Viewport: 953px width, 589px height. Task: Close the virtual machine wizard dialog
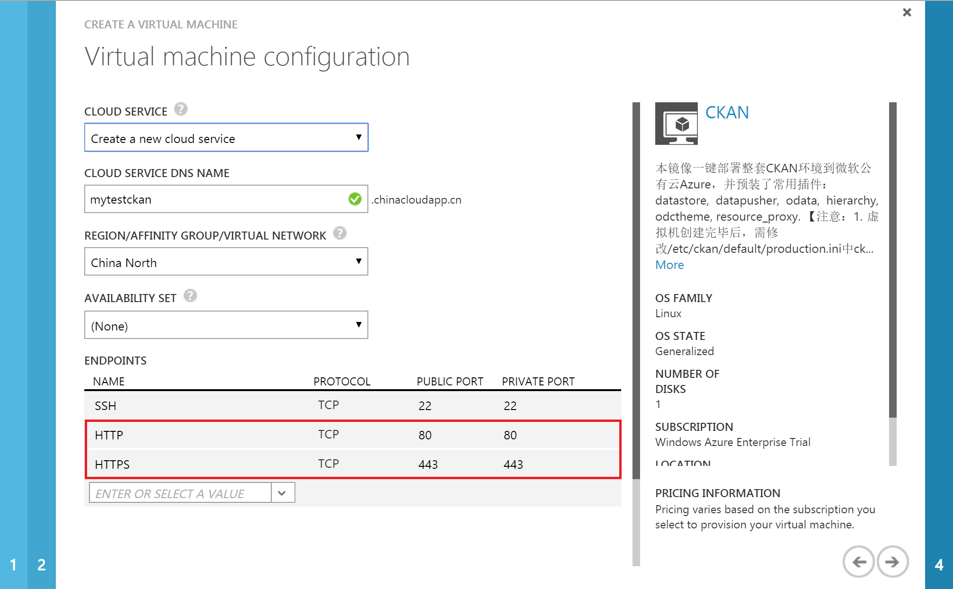coord(907,12)
